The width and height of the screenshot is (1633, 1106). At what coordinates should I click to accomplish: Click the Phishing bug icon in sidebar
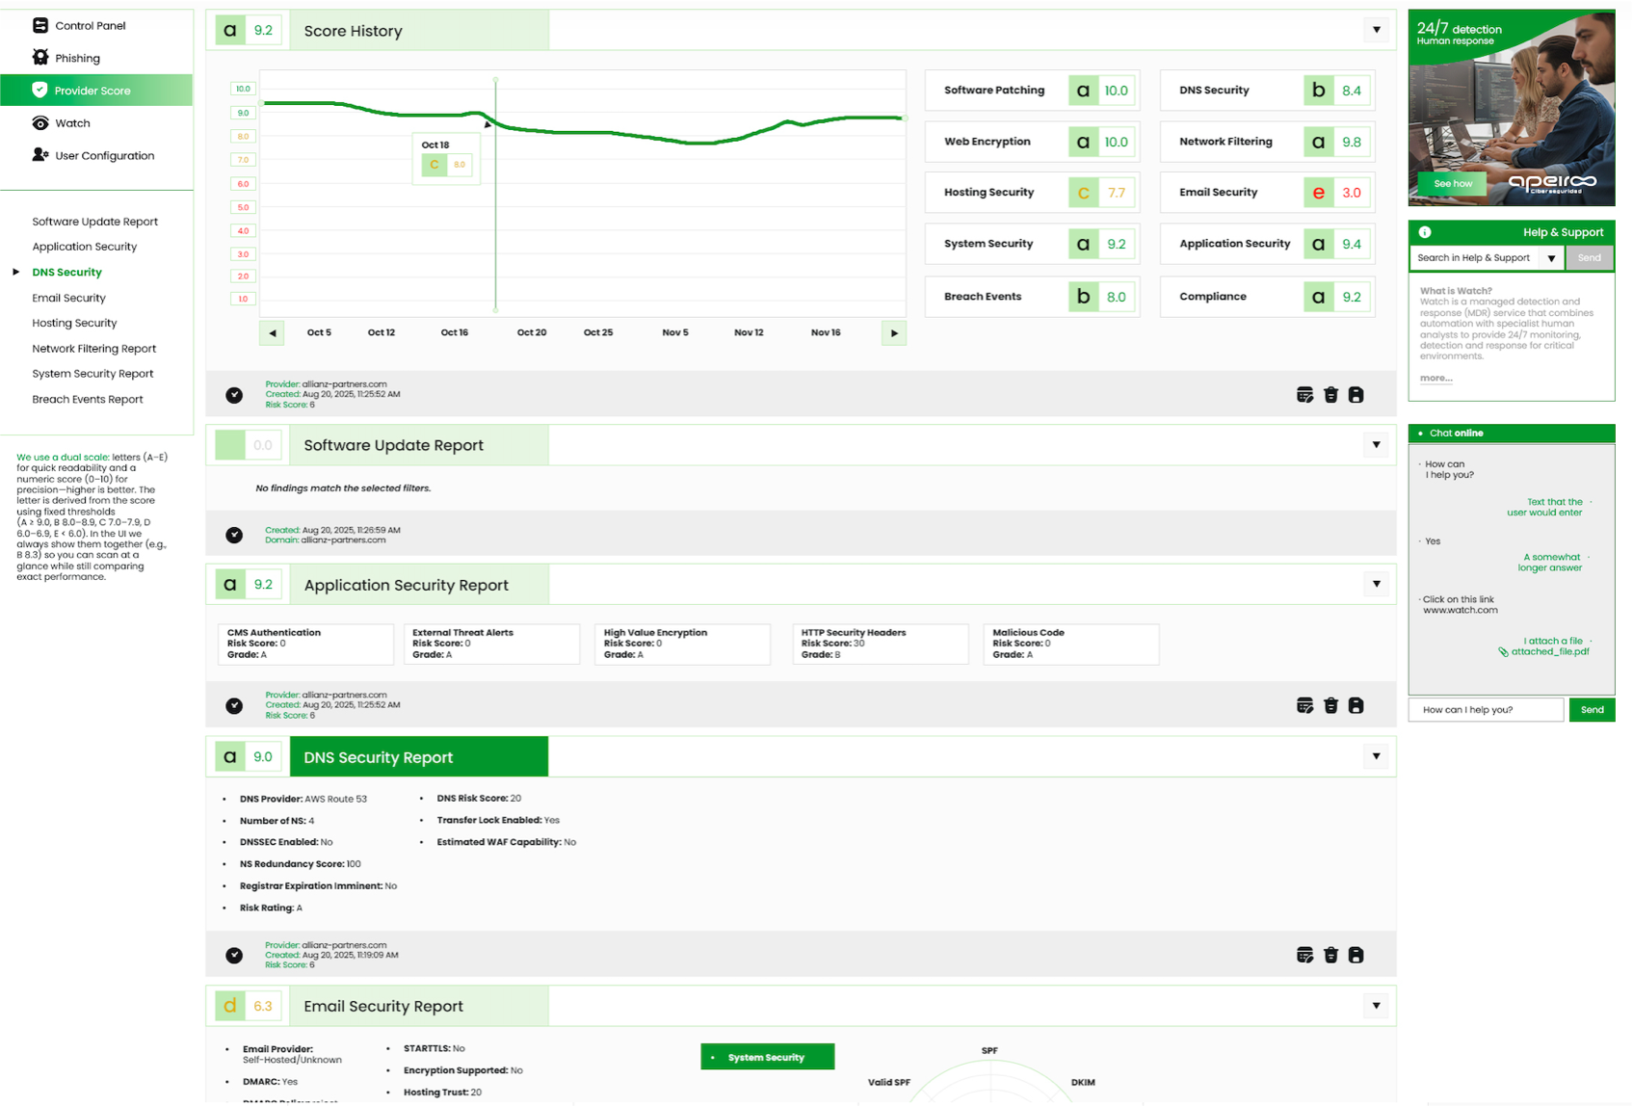(40, 58)
